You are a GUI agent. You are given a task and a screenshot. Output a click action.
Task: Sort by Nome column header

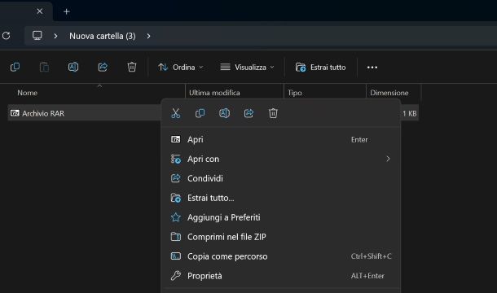(27, 93)
